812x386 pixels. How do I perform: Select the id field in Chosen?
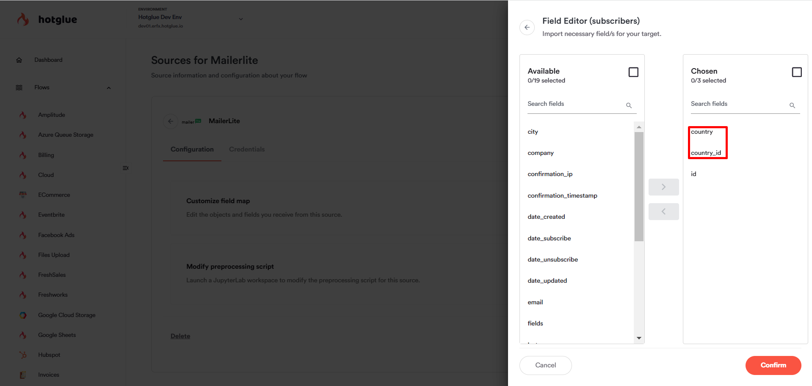click(x=693, y=174)
